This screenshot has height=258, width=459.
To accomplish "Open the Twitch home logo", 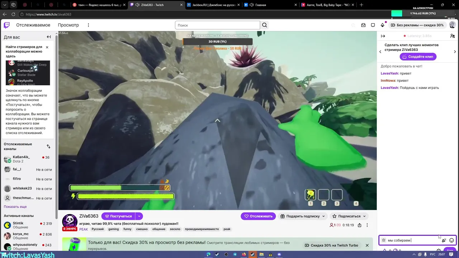I will (x=7, y=25).
